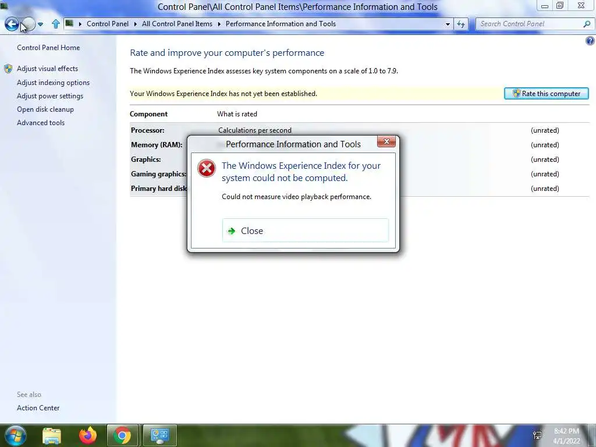596x447 pixels.
Task: Restore down the Control Panel window
Action: tap(560, 6)
